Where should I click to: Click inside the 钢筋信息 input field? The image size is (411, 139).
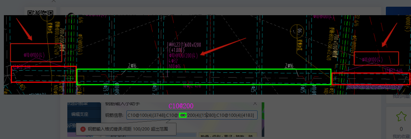tap(192, 115)
